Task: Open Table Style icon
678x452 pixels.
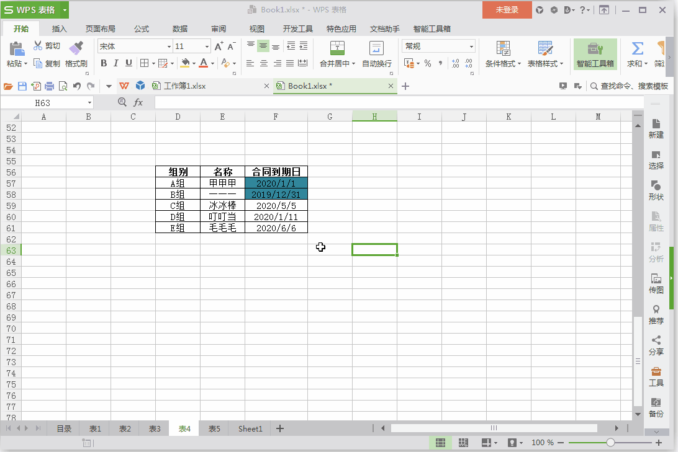Action: pyautogui.click(x=545, y=48)
